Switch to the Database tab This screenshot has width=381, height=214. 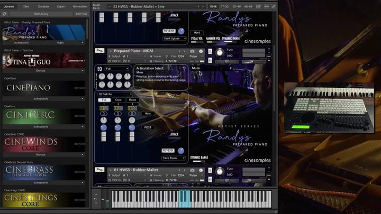[x=44, y=6]
